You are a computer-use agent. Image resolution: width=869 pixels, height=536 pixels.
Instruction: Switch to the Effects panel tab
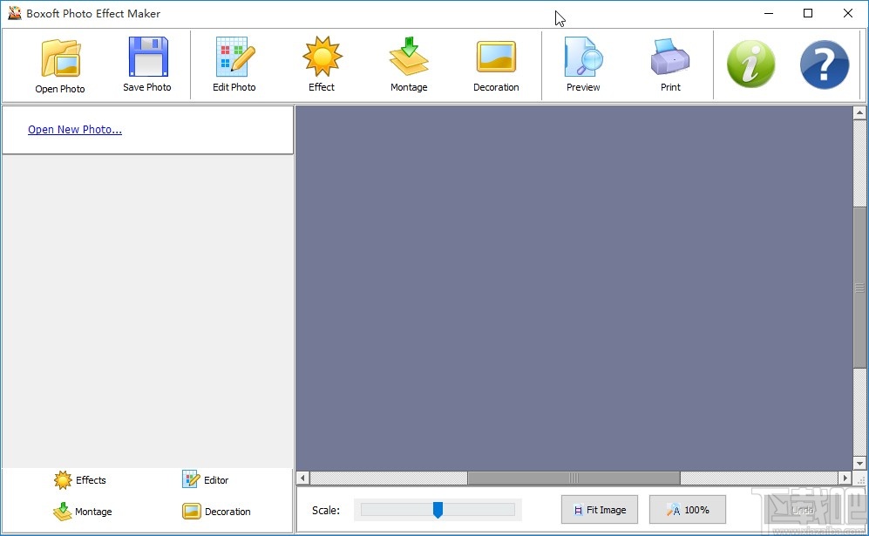(x=80, y=480)
